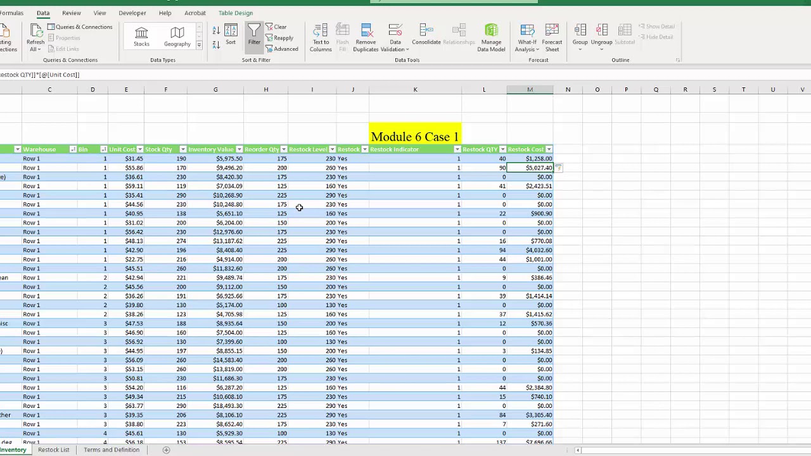Select cell with $5,027.40

pyautogui.click(x=530, y=168)
